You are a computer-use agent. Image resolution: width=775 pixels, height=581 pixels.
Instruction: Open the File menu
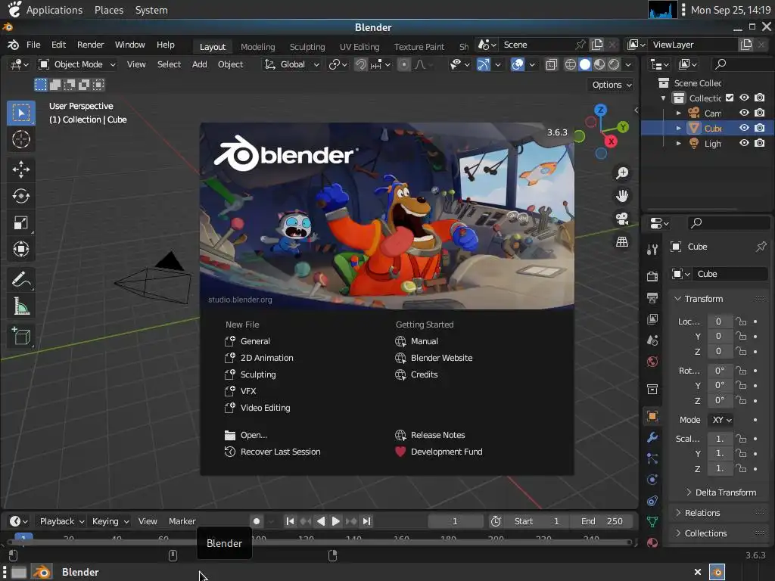[x=33, y=45]
